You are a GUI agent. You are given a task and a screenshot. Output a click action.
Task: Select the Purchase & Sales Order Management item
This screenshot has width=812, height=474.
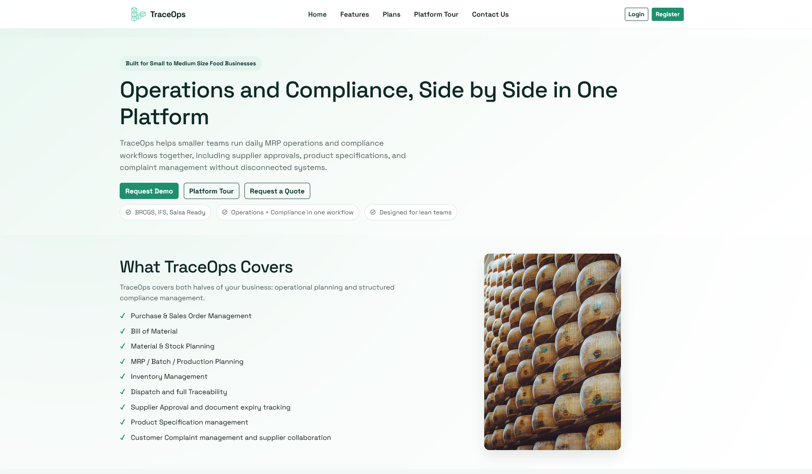(x=191, y=316)
